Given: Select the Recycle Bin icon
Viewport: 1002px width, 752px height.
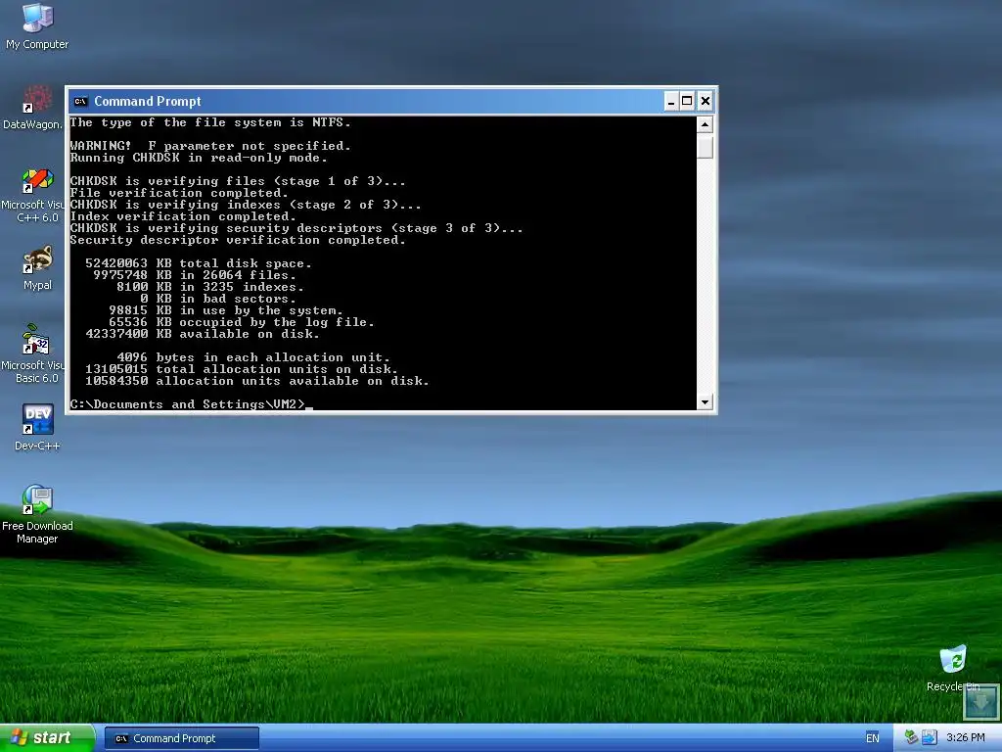Looking at the screenshot, I should [x=953, y=668].
